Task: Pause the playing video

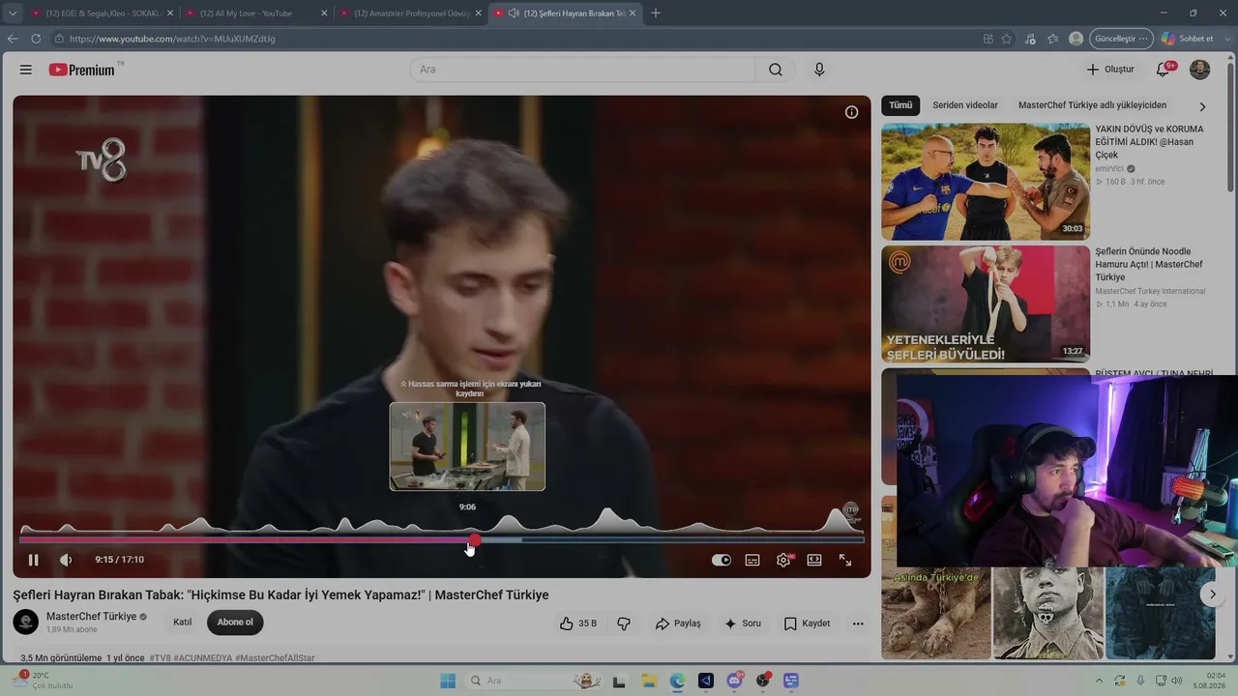Action: pos(33,560)
